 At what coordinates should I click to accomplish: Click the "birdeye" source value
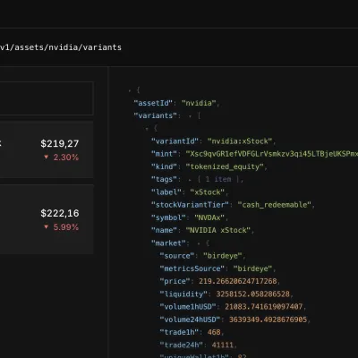222,256
